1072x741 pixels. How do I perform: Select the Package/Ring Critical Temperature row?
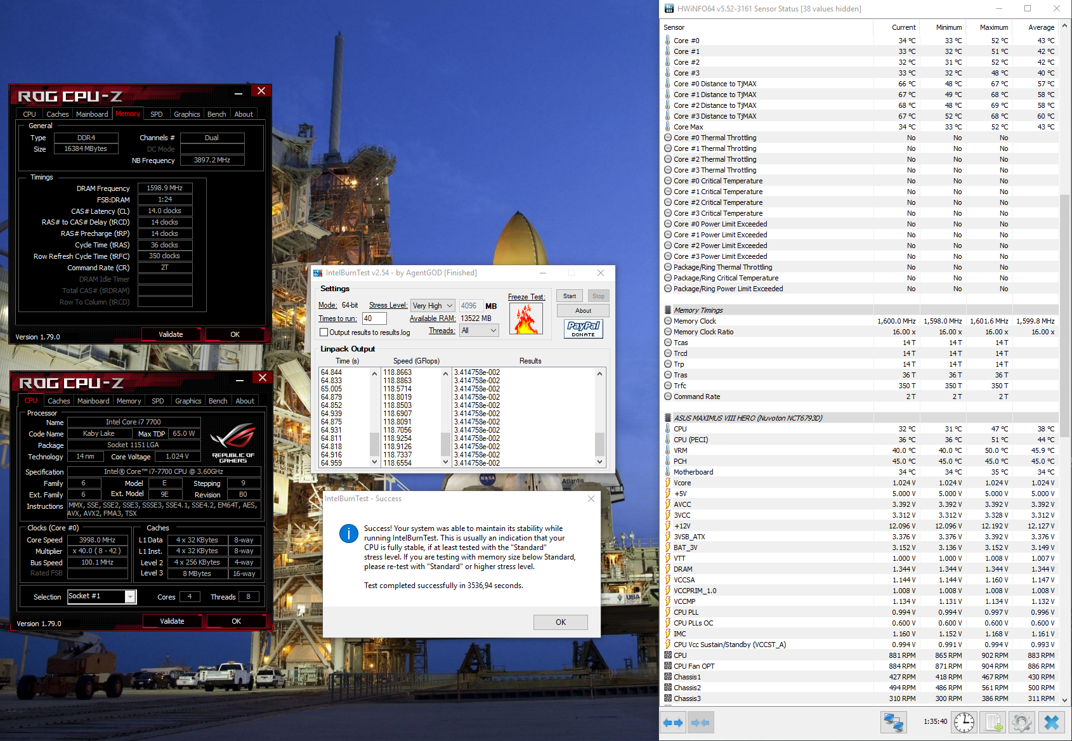(860, 278)
